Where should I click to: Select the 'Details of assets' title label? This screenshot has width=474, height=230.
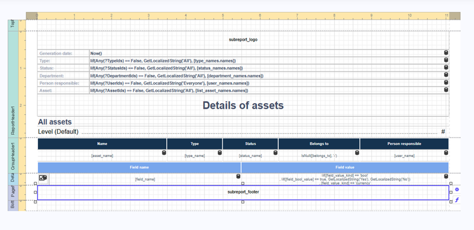(x=243, y=105)
